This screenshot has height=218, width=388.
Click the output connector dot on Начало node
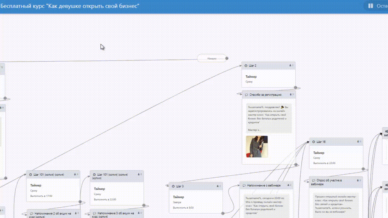pyautogui.click(x=227, y=58)
